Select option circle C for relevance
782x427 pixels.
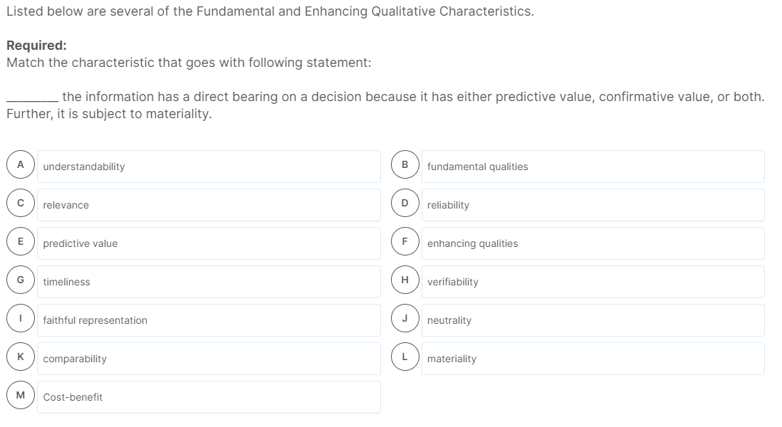19,204
